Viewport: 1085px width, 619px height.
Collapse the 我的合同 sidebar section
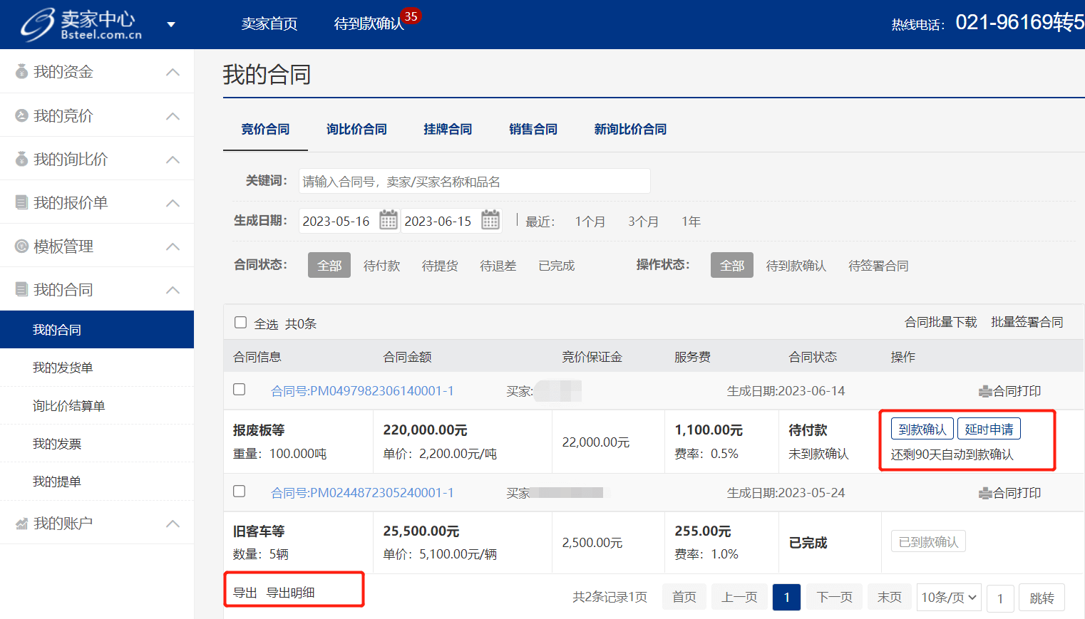tap(173, 290)
